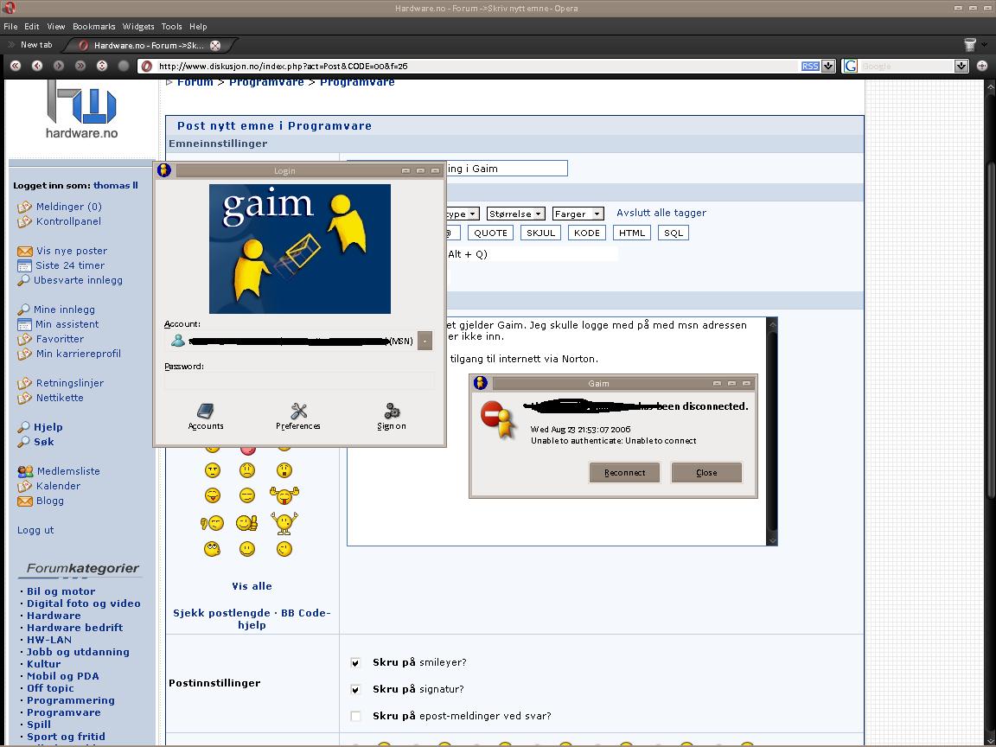996x747 pixels.
Task: Click 'Avslutt alle tagger' link
Action: (x=661, y=213)
